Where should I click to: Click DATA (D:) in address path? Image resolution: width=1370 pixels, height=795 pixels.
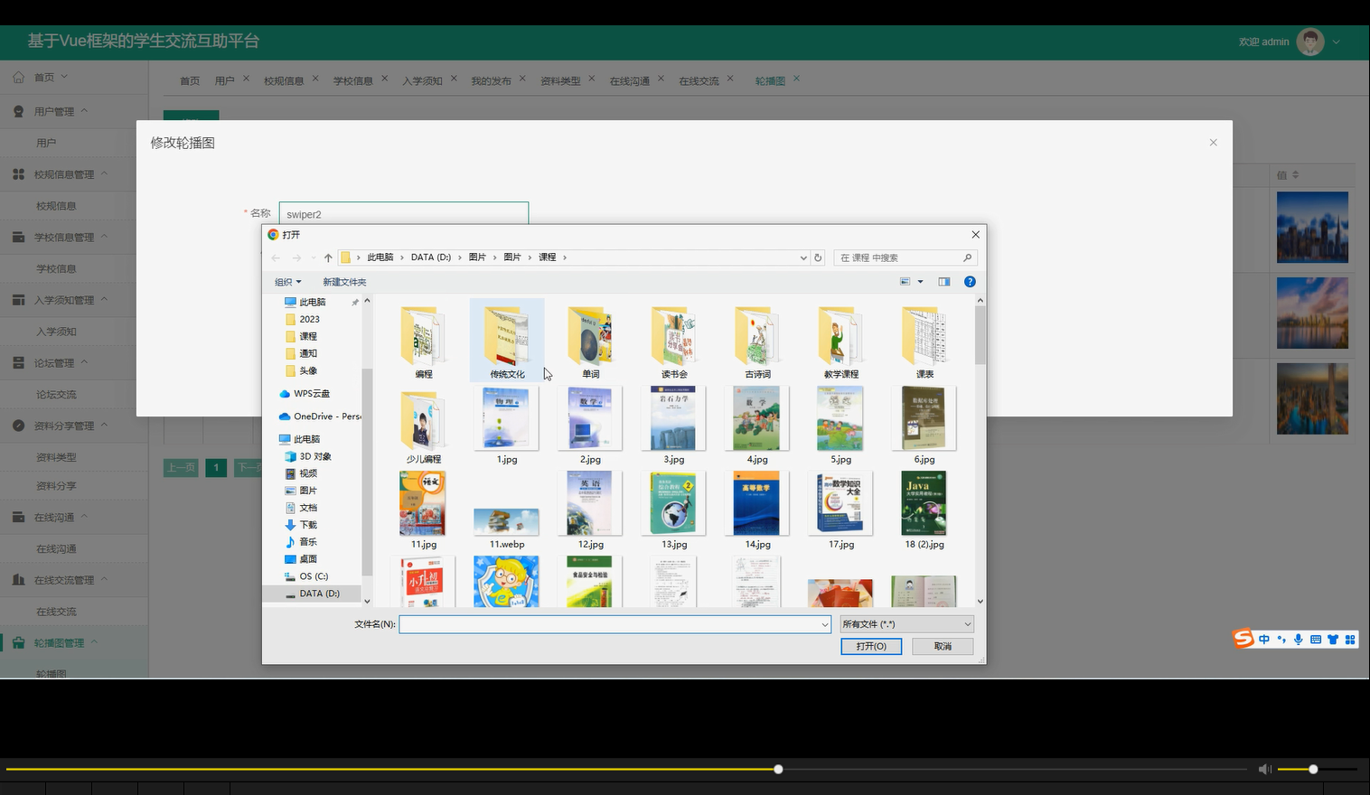pyautogui.click(x=430, y=257)
